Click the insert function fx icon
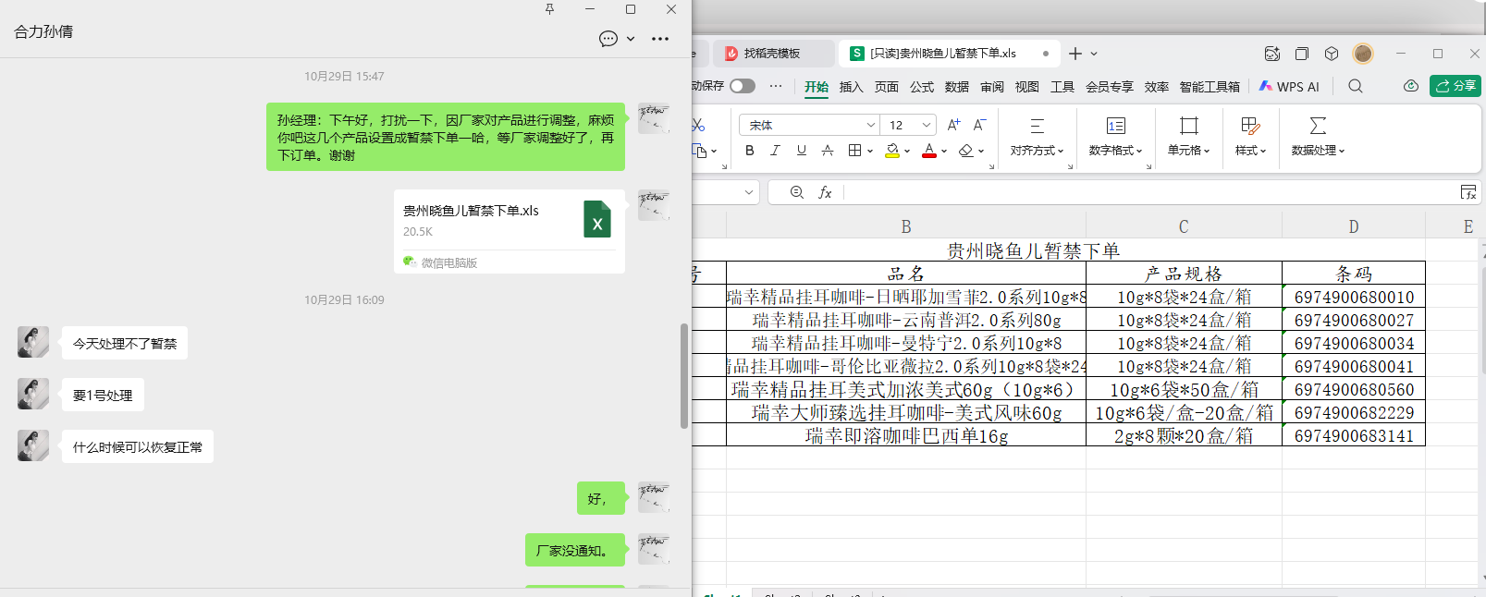This screenshot has width=1486, height=597. click(825, 192)
